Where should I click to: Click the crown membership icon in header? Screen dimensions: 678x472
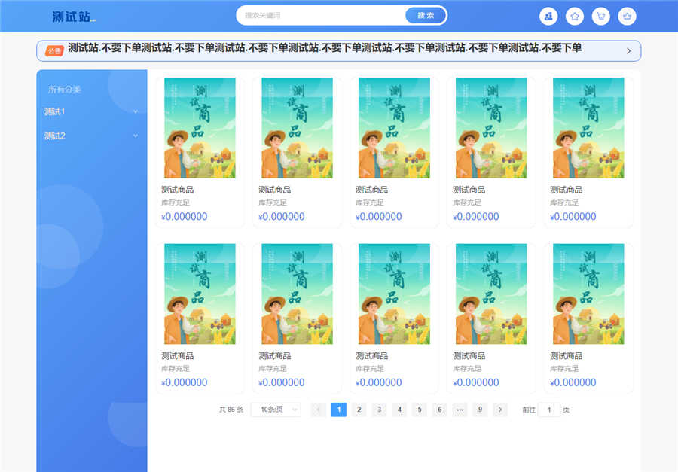(x=628, y=16)
